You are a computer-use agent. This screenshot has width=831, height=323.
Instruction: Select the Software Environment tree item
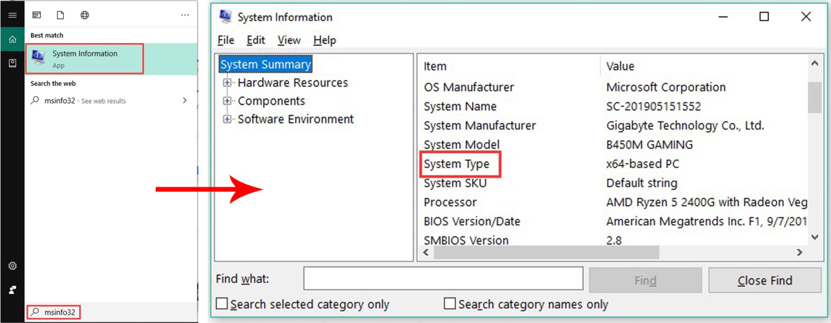tap(296, 119)
